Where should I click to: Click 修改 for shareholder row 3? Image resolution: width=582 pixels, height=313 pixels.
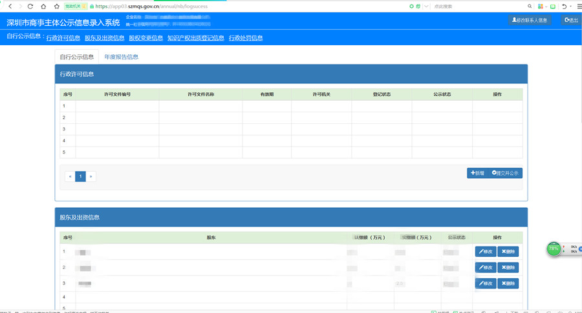pos(486,283)
